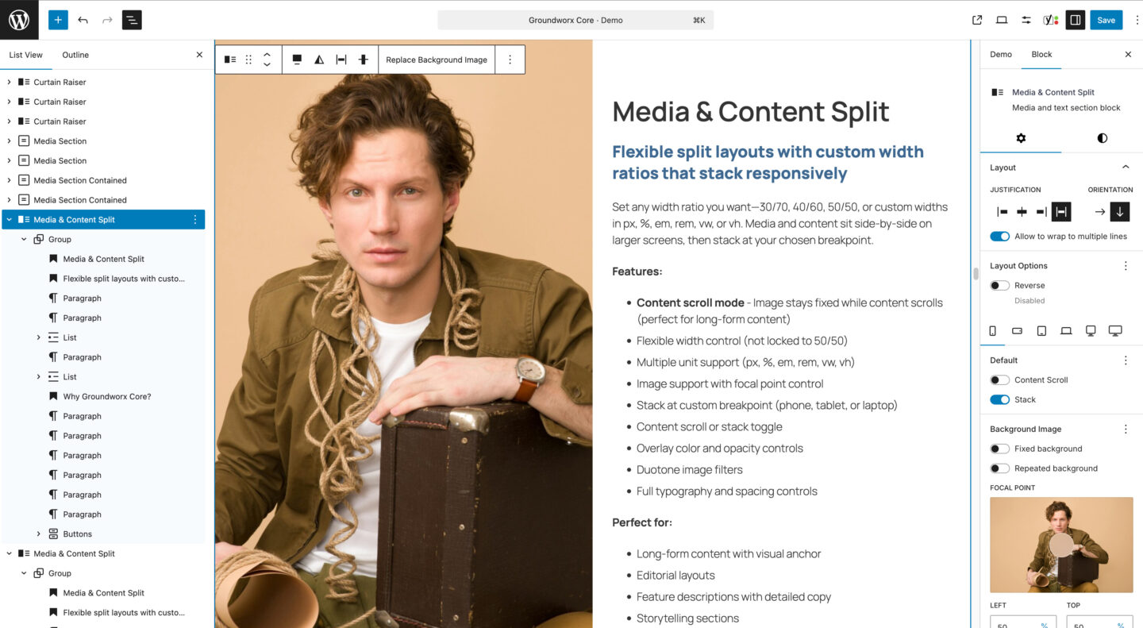Open the width ratio icon in block toolbar

click(x=341, y=59)
